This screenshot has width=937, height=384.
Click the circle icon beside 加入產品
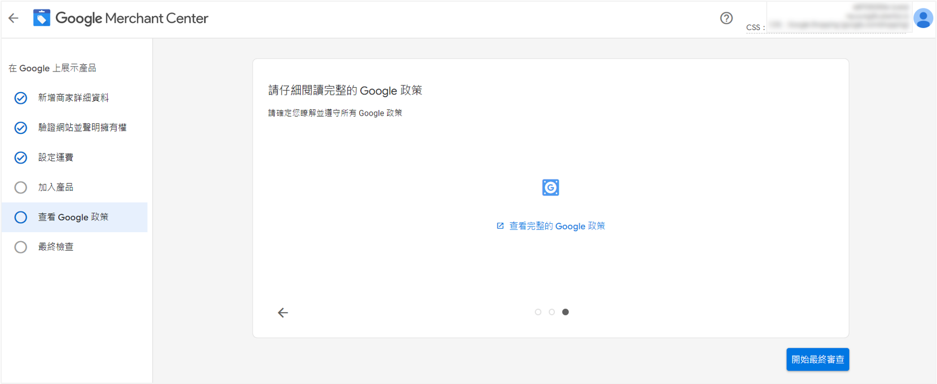coord(21,188)
